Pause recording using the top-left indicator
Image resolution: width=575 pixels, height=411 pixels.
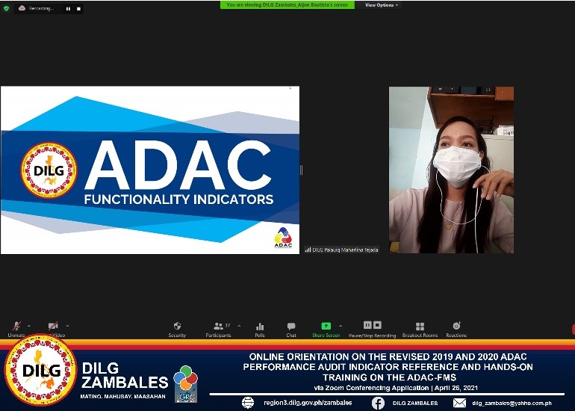(68, 8)
